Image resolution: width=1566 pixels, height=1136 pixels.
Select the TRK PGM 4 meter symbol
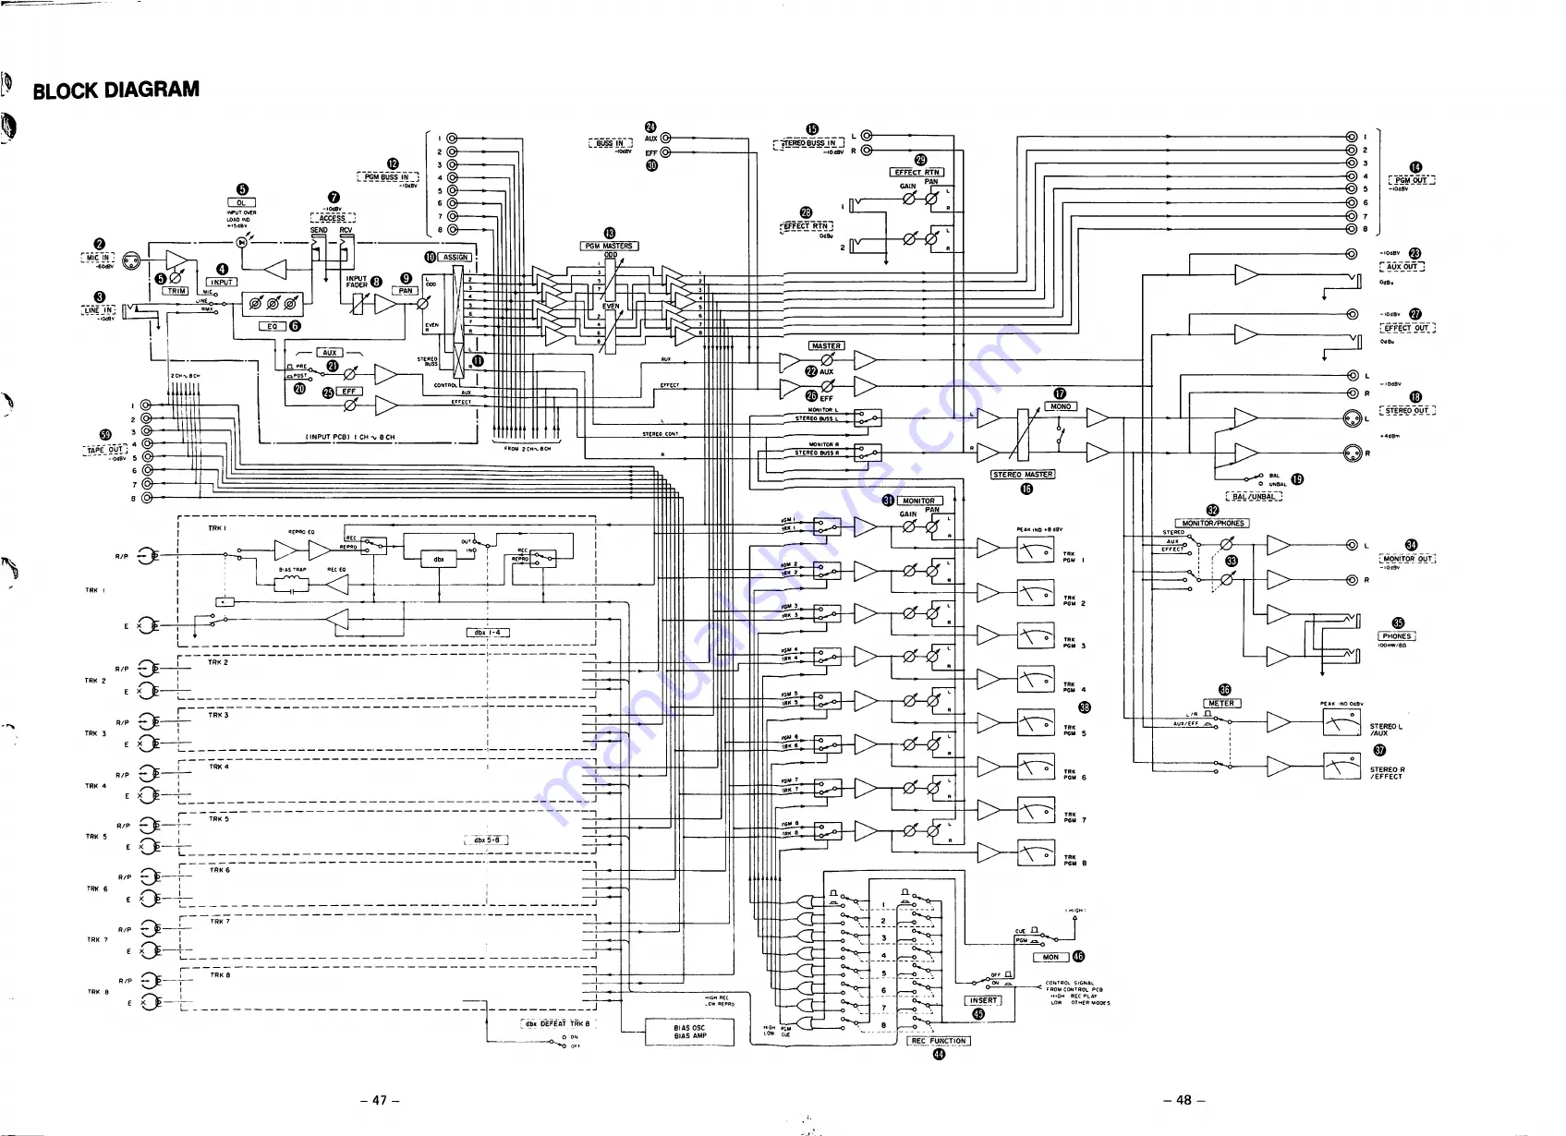point(1036,680)
